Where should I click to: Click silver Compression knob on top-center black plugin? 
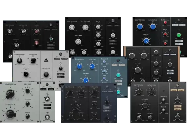click(x=72, y=27)
